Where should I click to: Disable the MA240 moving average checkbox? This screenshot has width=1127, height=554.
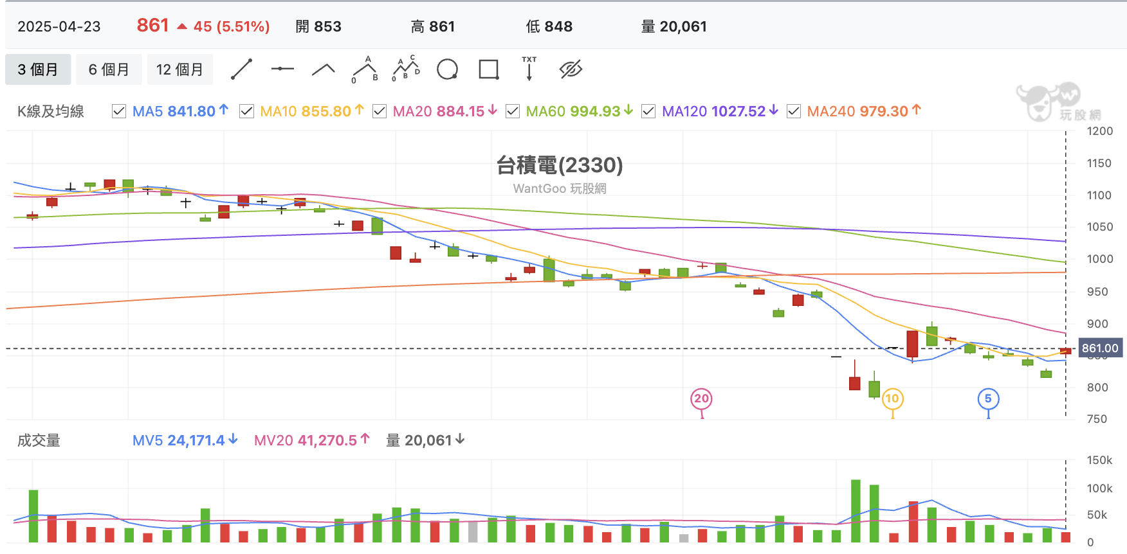(x=794, y=111)
